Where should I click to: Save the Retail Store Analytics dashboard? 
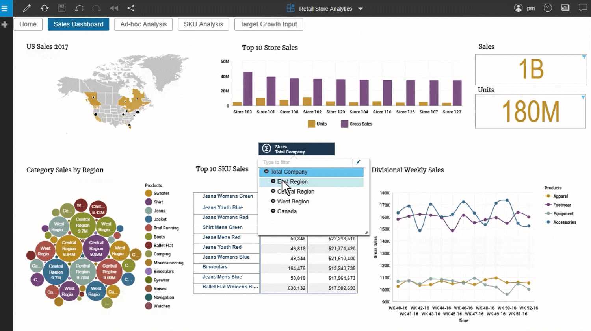(61, 8)
